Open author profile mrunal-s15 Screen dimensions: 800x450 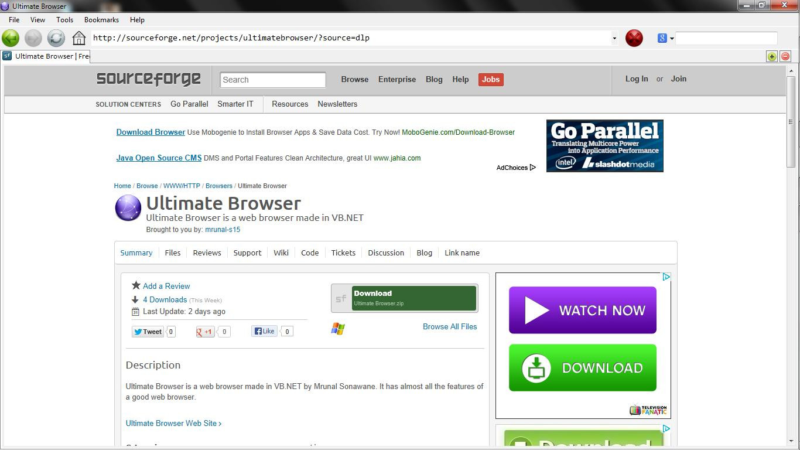[x=223, y=230]
